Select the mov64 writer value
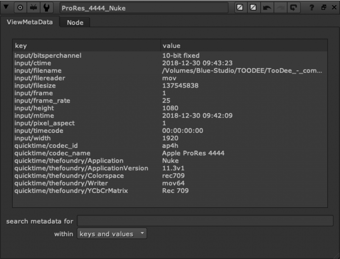 pos(173,183)
